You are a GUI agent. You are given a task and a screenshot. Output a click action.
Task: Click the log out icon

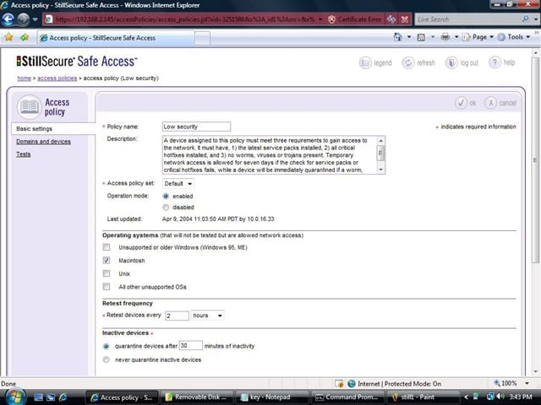coord(451,62)
